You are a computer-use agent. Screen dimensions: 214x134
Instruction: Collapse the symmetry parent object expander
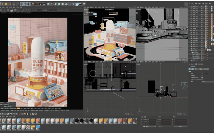(x=190, y=50)
